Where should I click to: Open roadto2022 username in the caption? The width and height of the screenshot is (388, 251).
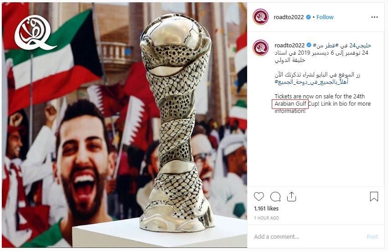click(290, 45)
